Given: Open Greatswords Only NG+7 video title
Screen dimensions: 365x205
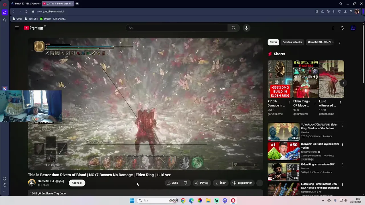Looking at the screenshot, I should click(320, 186).
